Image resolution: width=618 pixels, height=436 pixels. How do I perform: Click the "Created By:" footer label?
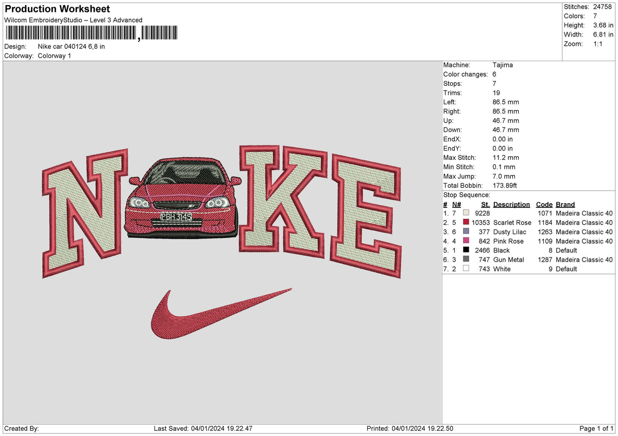point(22,428)
